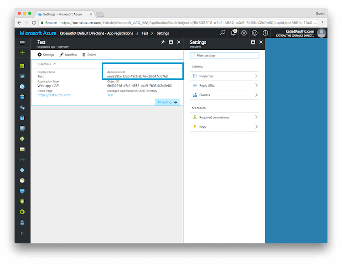This screenshot has height=264, width=342.
Task: Expand More services arrow at sidebar bottom
Action: (21, 233)
